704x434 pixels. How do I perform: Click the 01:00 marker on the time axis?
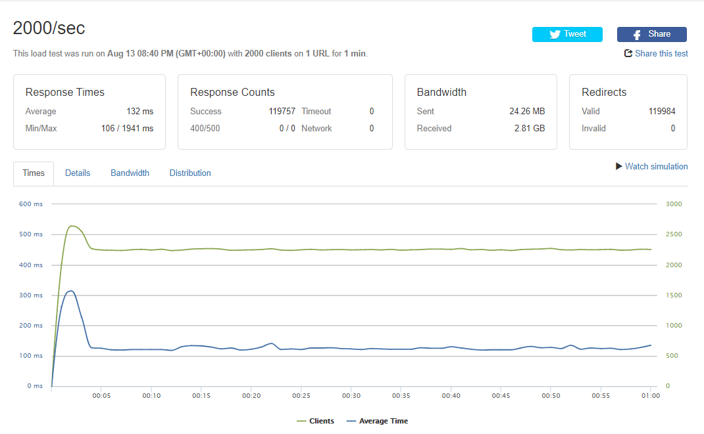pos(651,396)
